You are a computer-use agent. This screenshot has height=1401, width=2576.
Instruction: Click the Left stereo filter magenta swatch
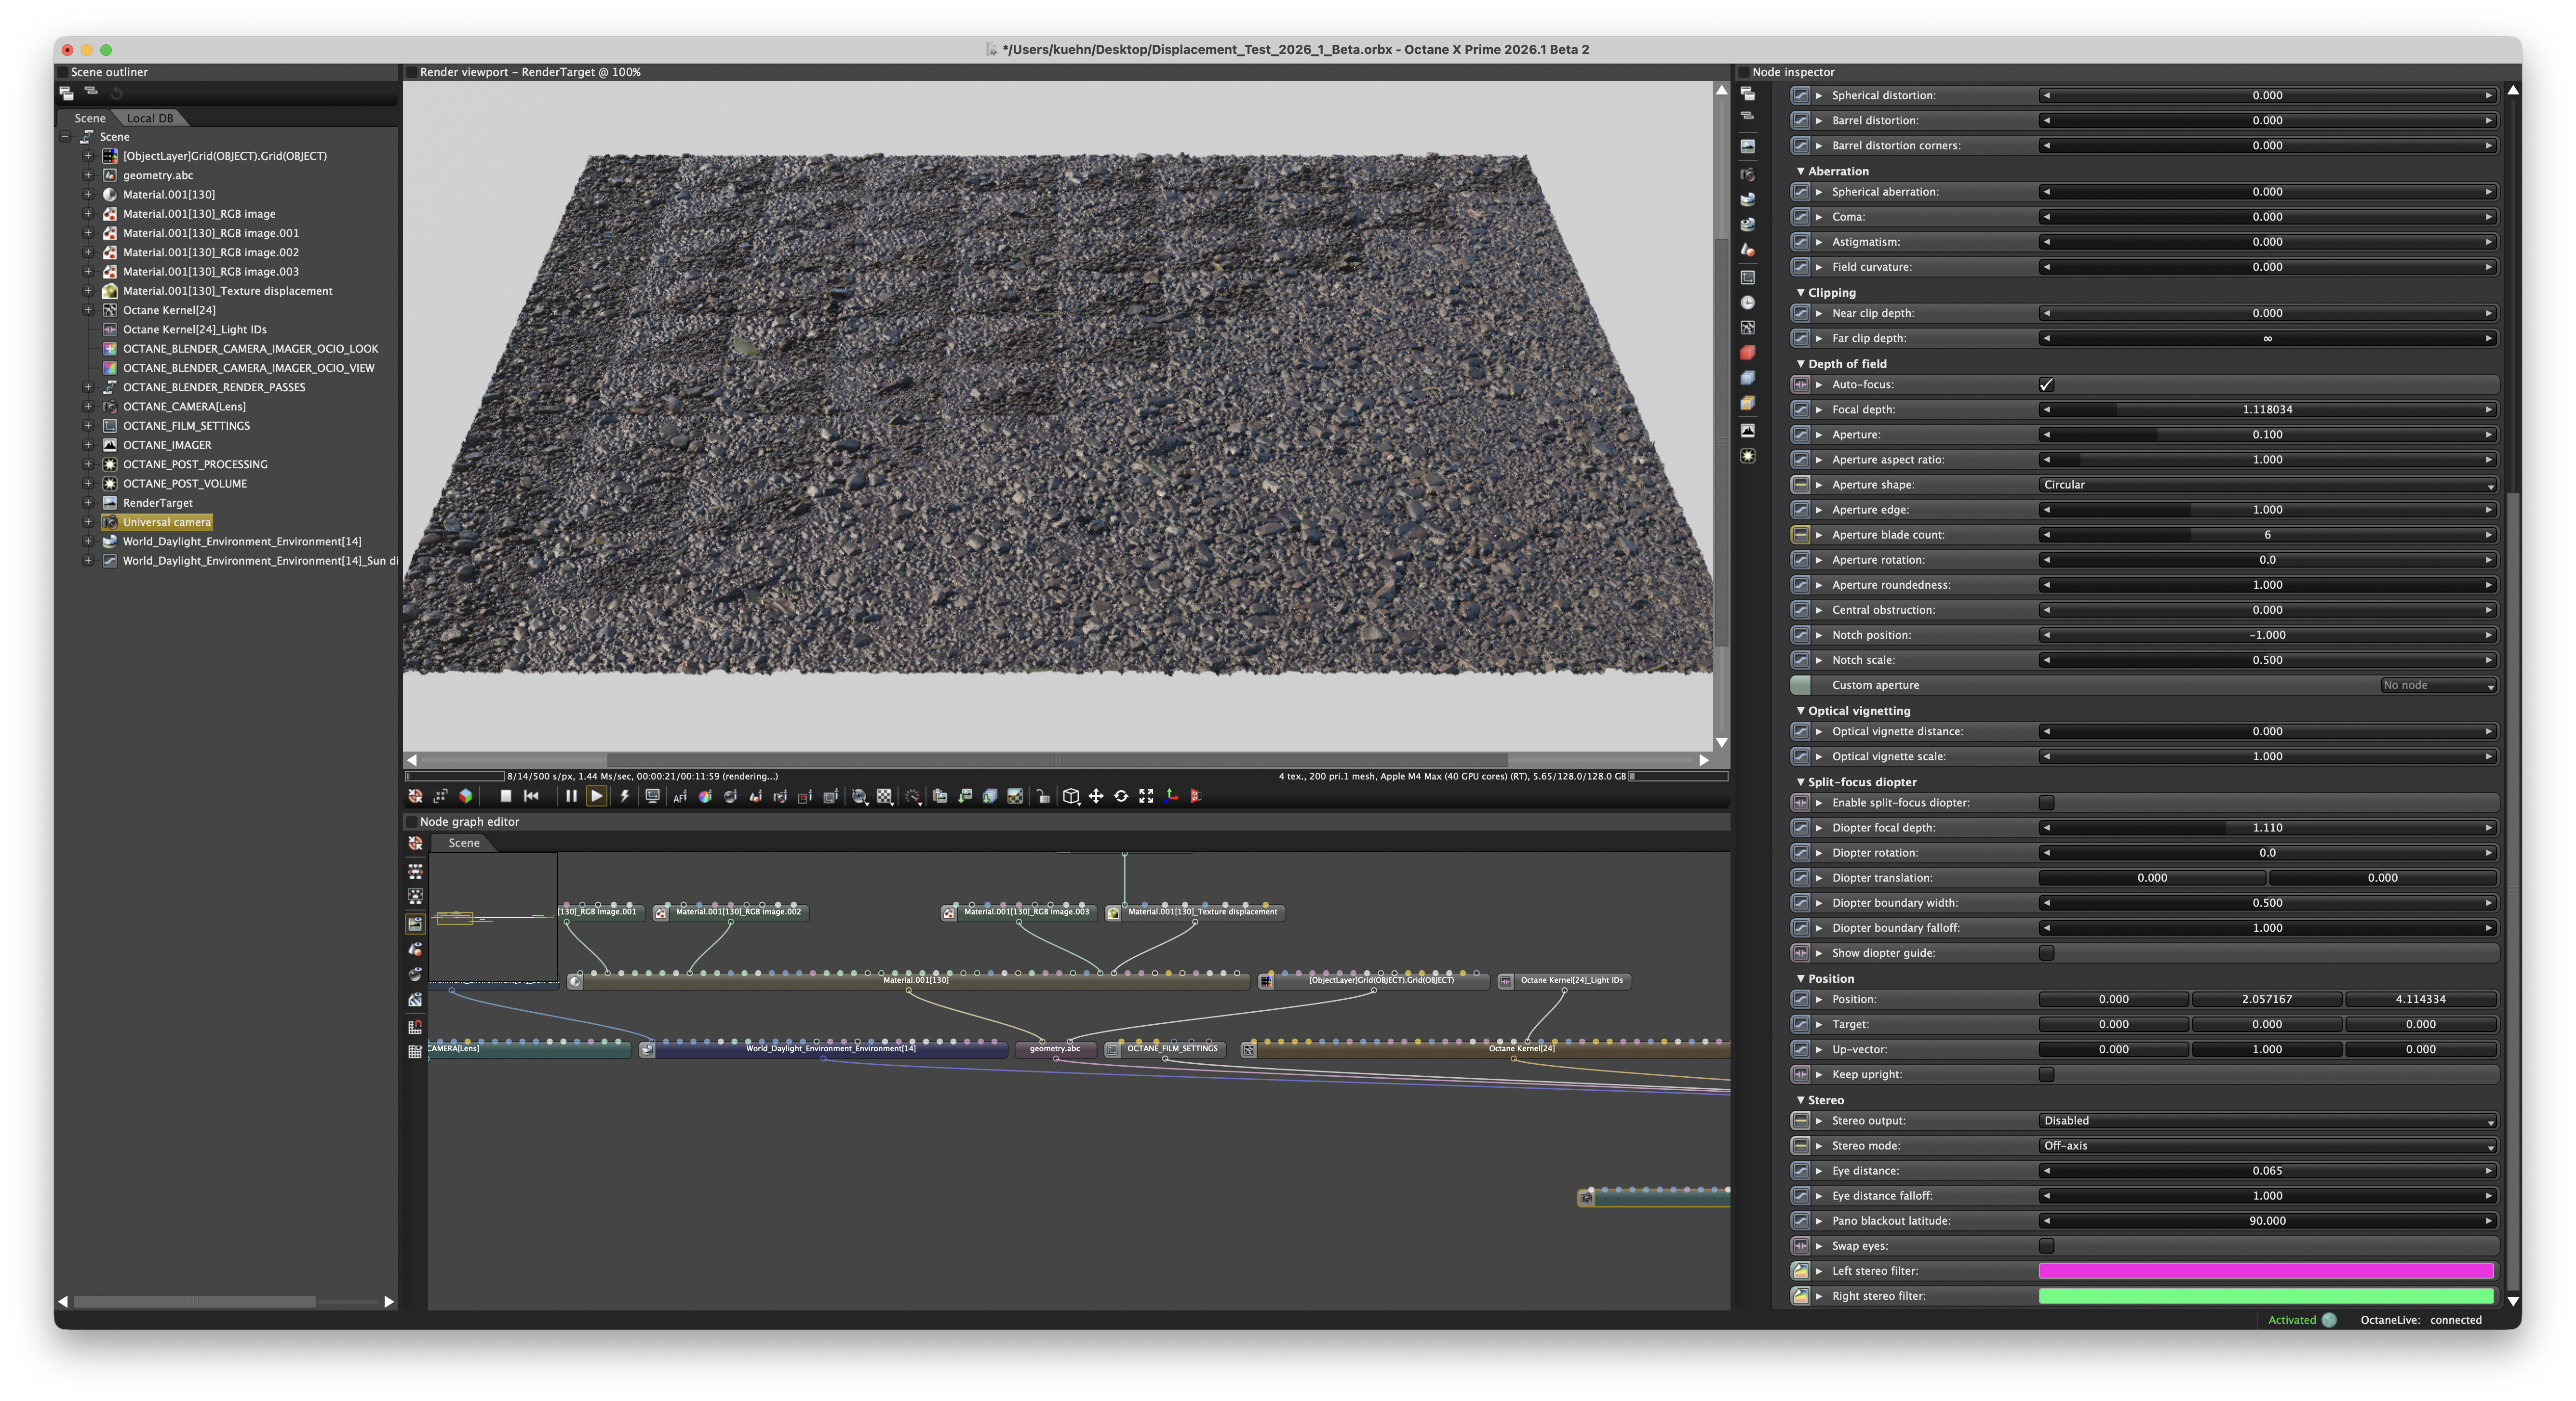(2266, 1271)
